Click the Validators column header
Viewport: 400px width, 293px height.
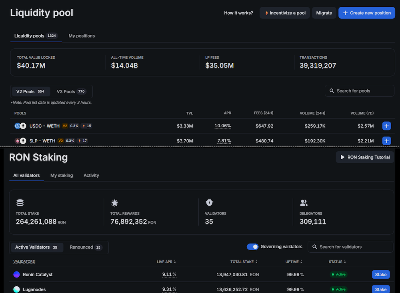(24, 262)
